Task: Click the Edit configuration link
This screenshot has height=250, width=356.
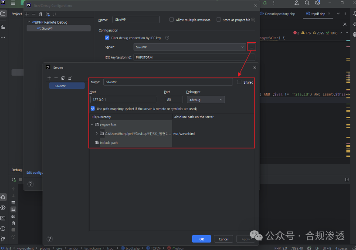Action: [34, 172]
